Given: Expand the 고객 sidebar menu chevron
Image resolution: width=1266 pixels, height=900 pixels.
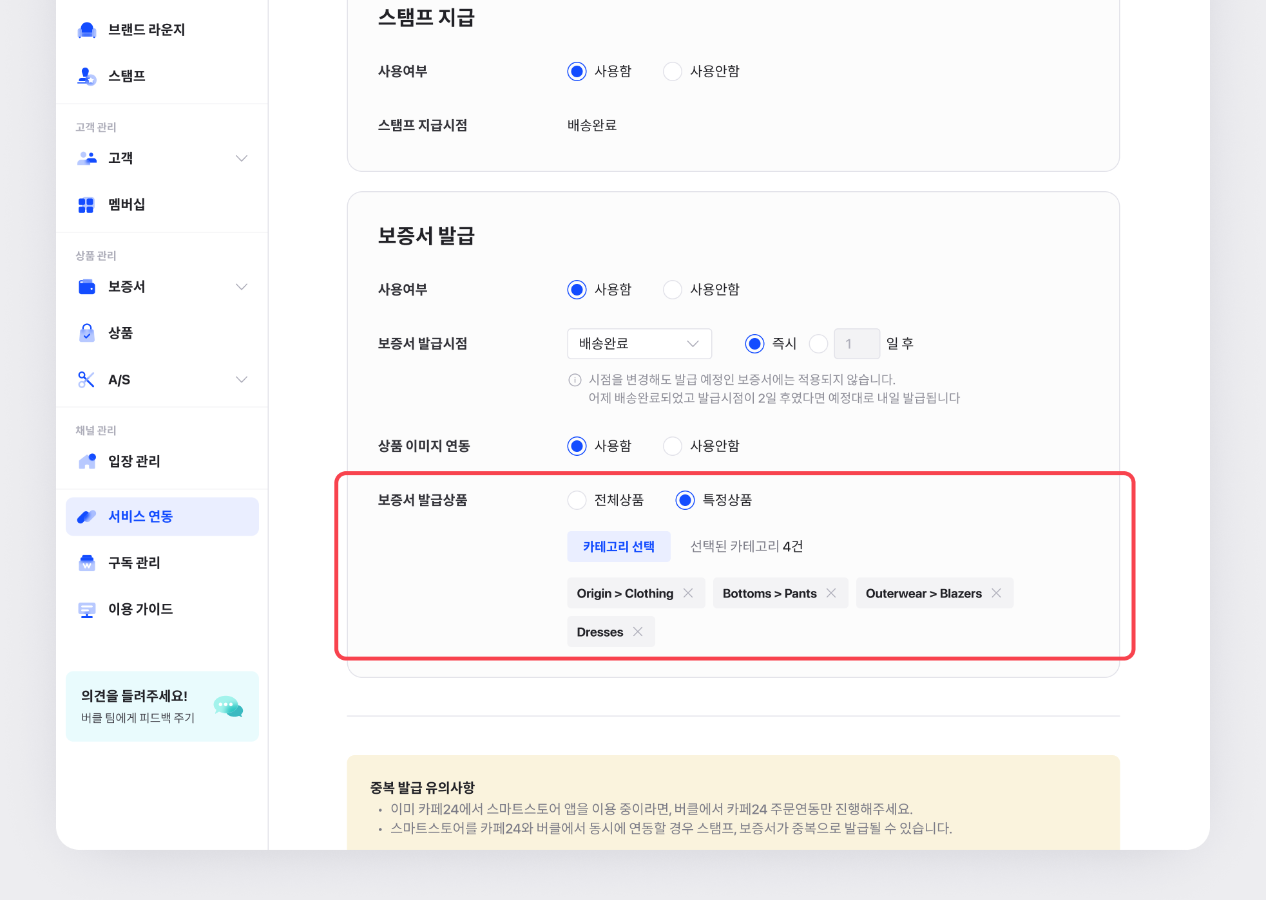Looking at the screenshot, I should [242, 158].
